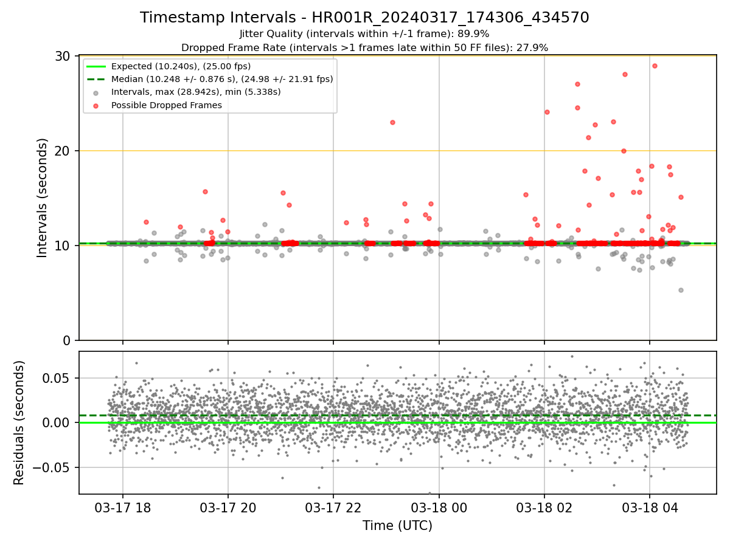The width and height of the screenshot is (730, 547).
Task: Click the red marker in the 'Possible Dropped Frames' legend entry
Action: (x=97, y=105)
